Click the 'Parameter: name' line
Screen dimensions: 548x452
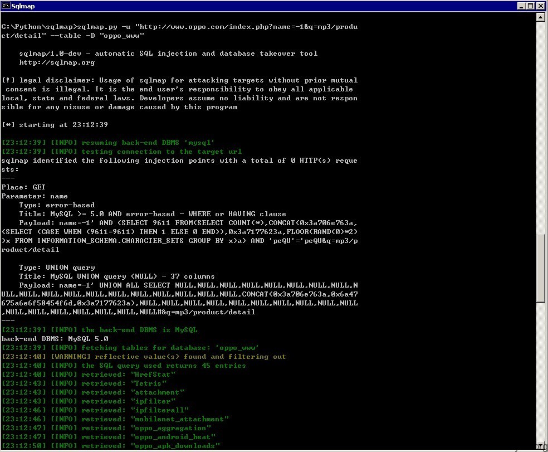[35, 196]
